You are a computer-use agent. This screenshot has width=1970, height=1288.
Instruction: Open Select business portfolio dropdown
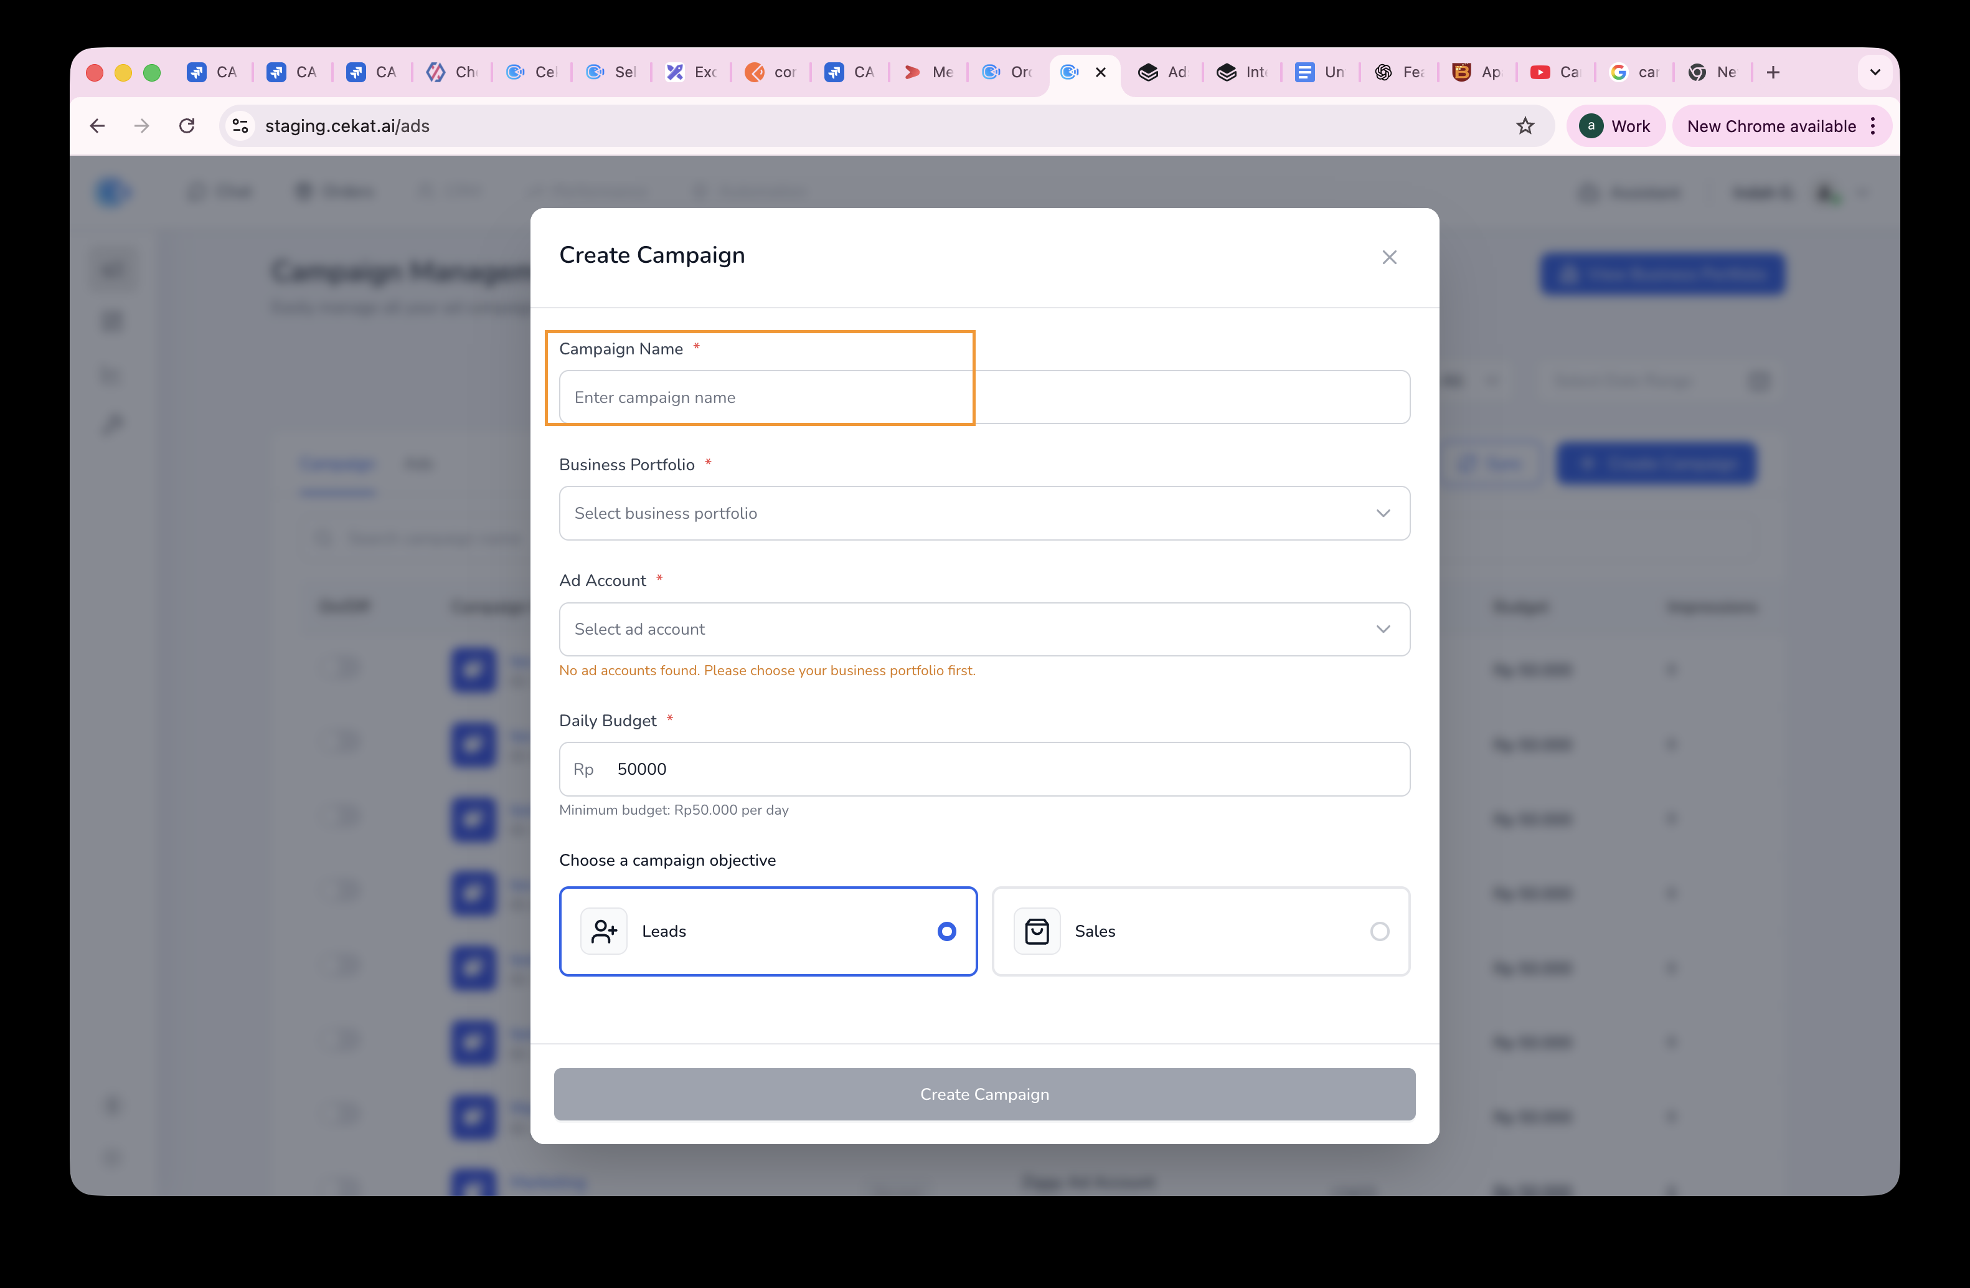tap(983, 513)
